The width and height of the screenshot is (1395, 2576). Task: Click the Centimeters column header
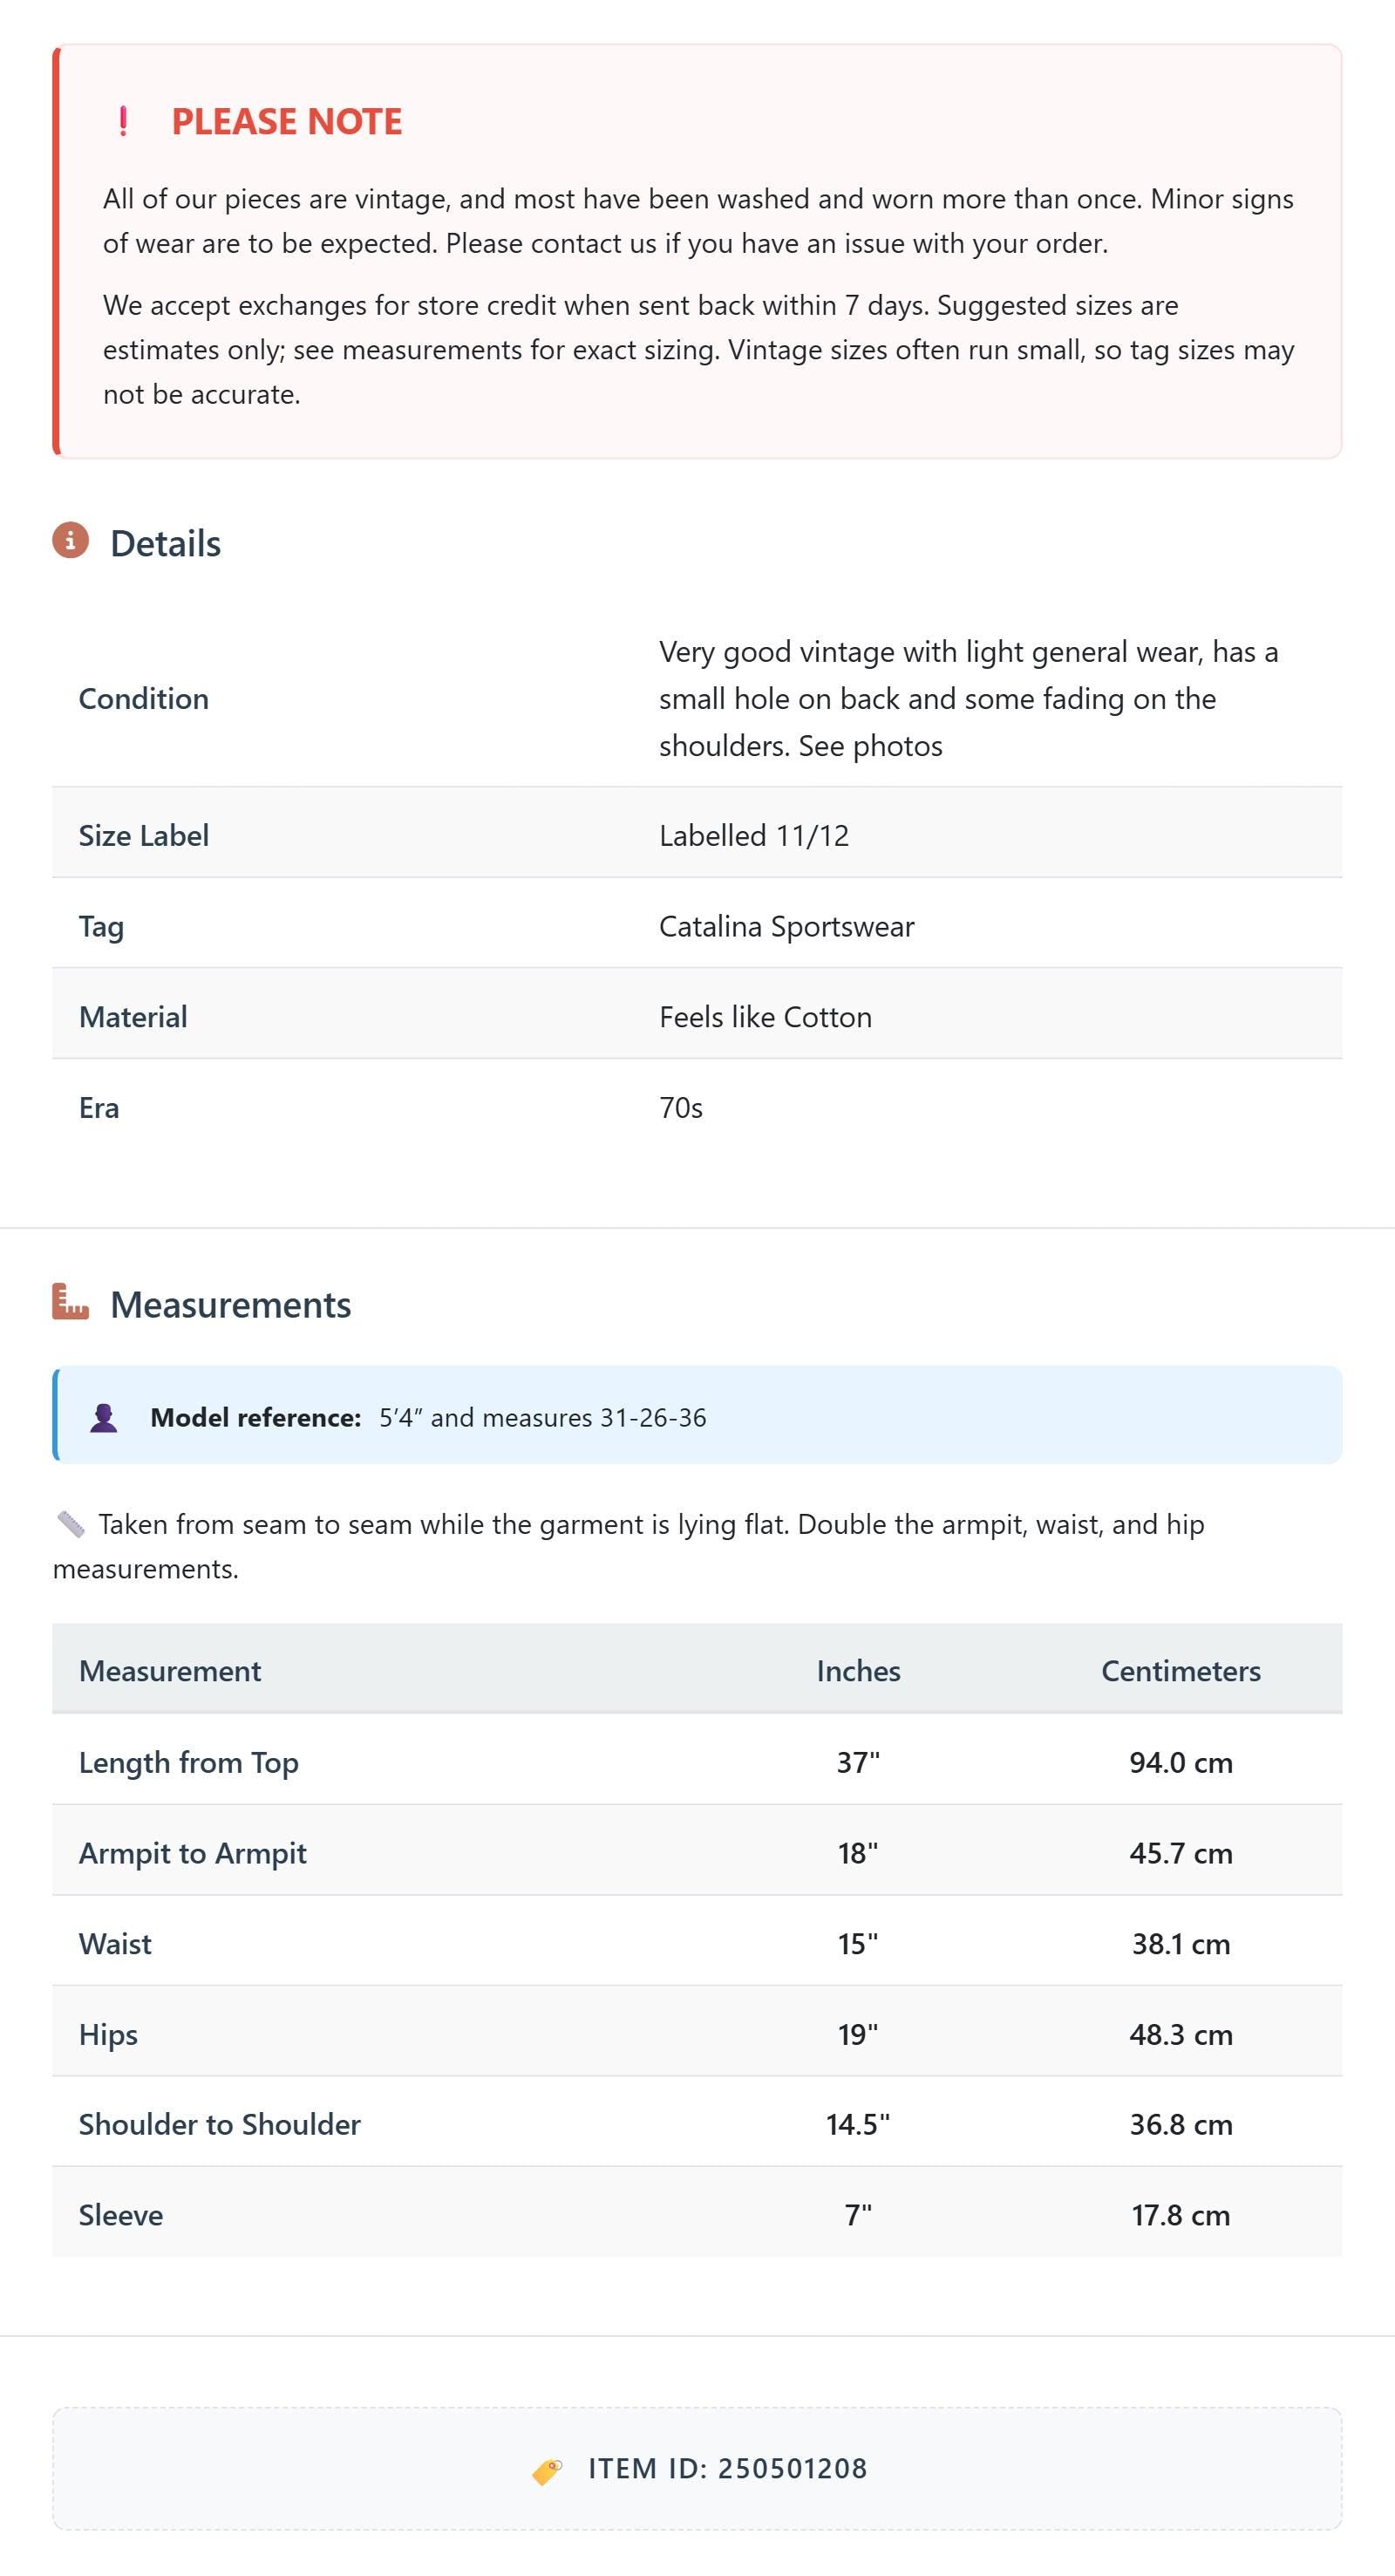click(1181, 1671)
